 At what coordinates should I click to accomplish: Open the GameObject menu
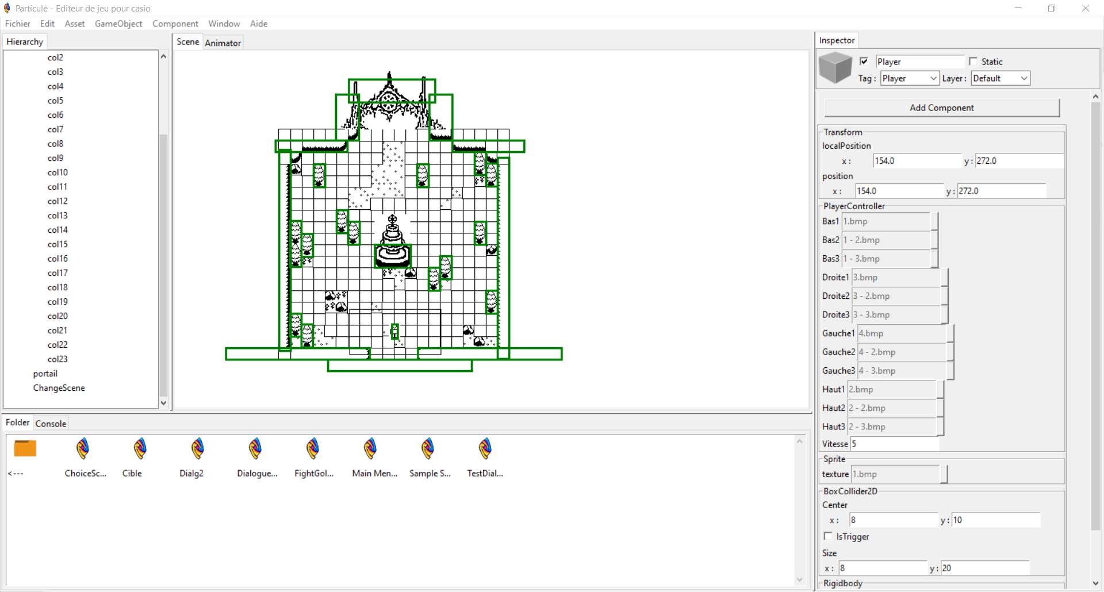coord(118,24)
